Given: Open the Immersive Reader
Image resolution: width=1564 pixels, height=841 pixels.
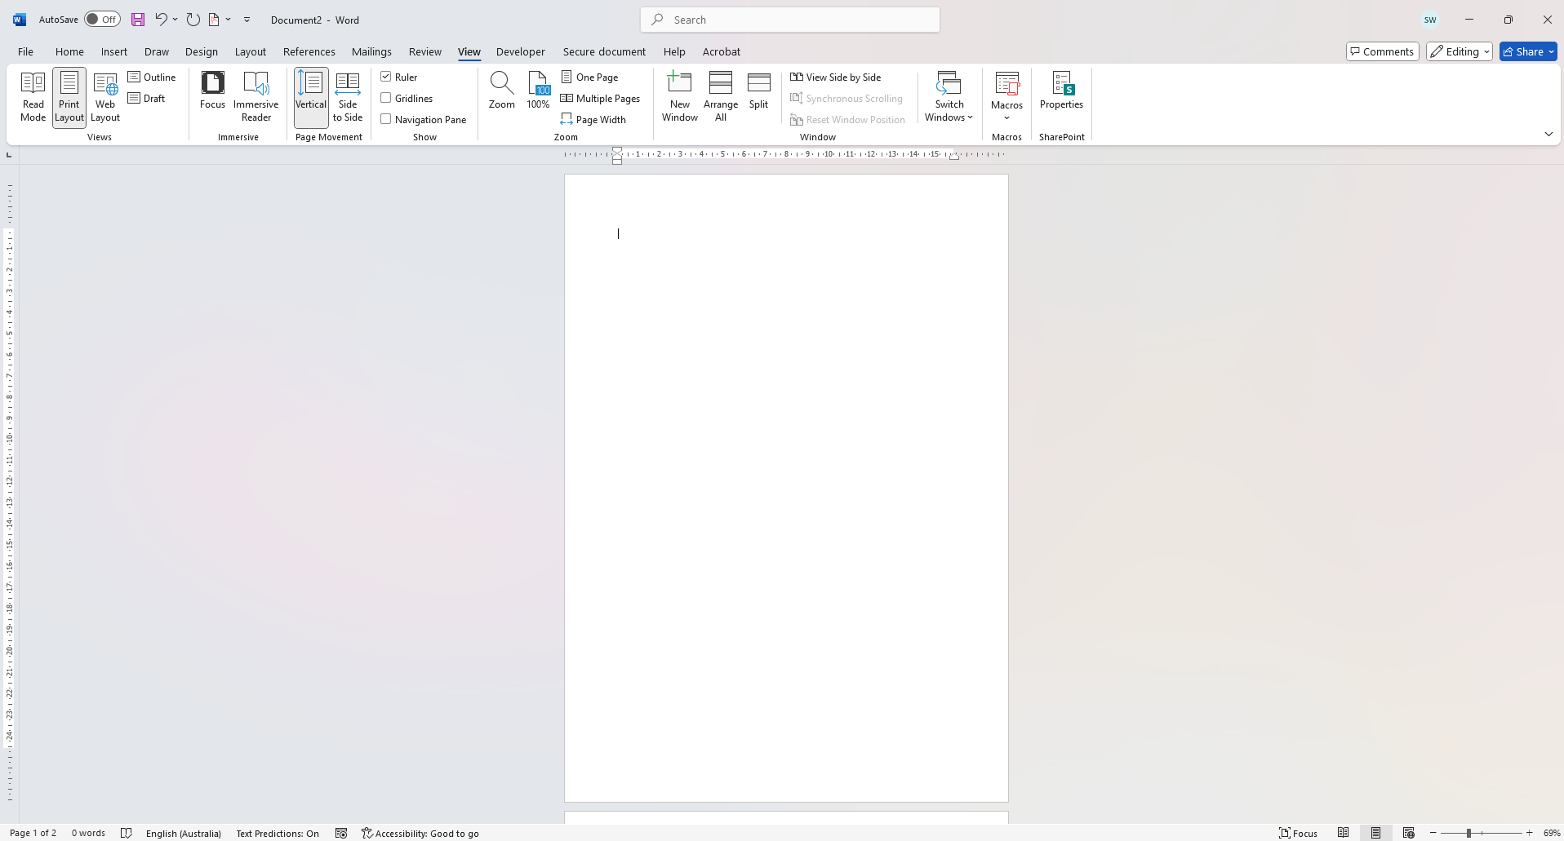Looking at the screenshot, I should pos(255,96).
